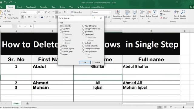
Task: Open Cell Styles gallery
Action: (x=135, y=15)
